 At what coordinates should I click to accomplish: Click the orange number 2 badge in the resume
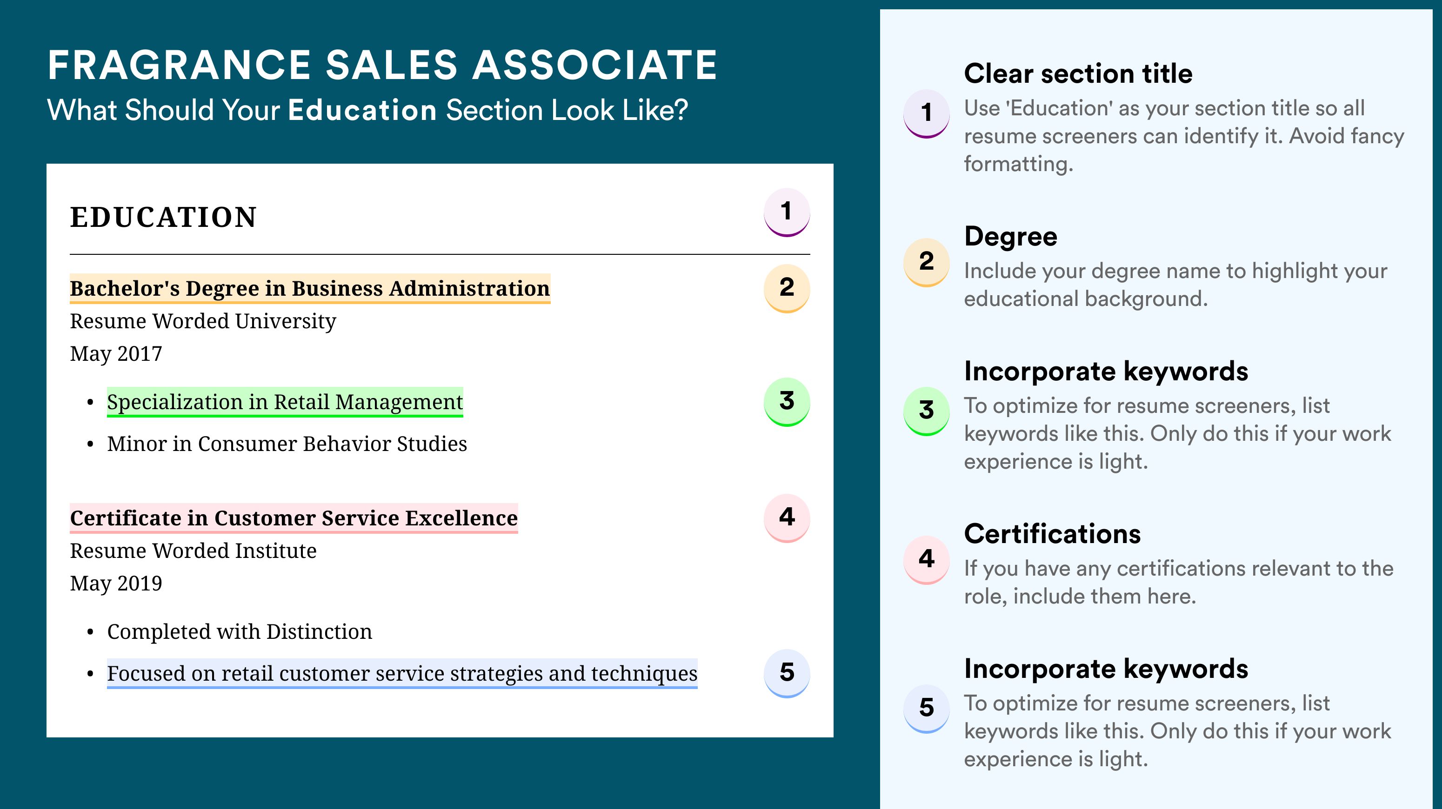(x=787, y=288)
